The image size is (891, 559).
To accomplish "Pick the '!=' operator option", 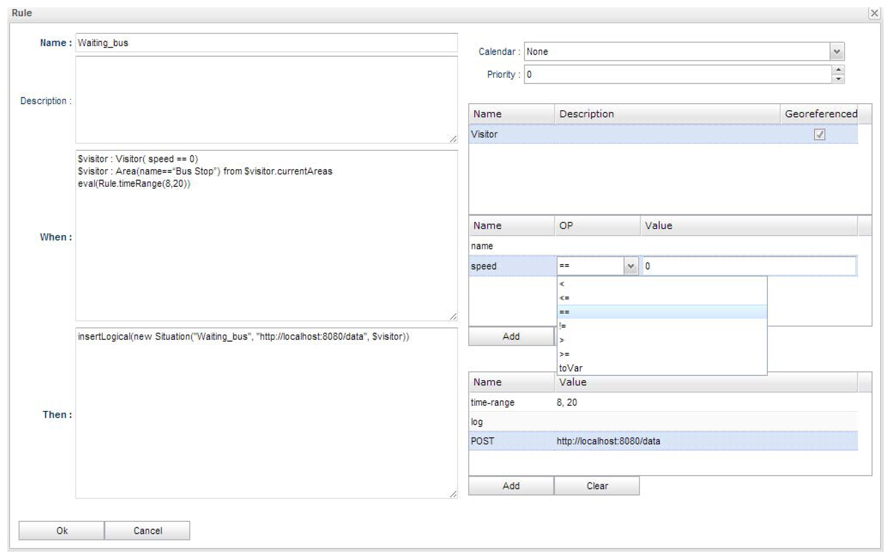I will [x=662, y=326].
